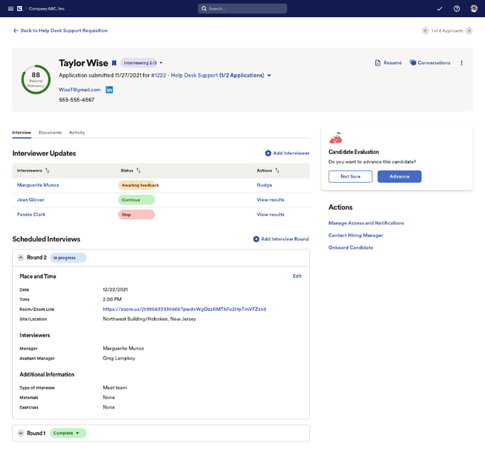Expand the Round 1 section
The image size is (485, 461).
click(x=21, y=433)
